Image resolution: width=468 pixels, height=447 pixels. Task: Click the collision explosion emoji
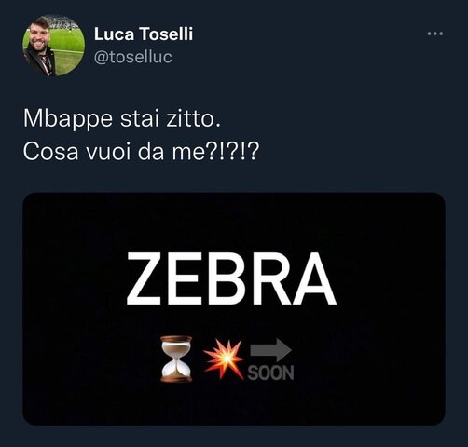pos(224,359)
